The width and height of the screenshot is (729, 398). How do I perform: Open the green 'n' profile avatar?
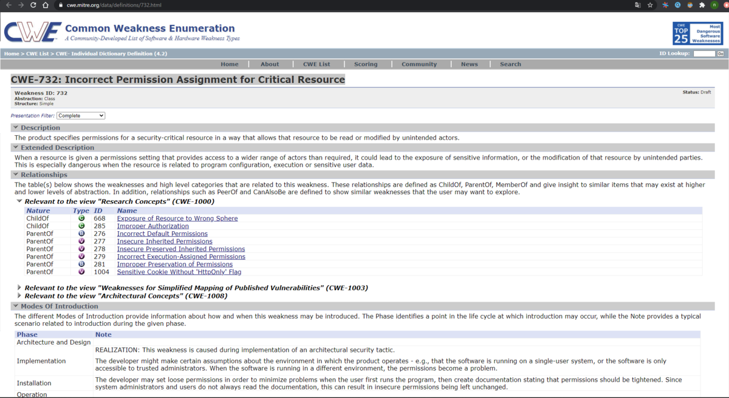[715, 5]
